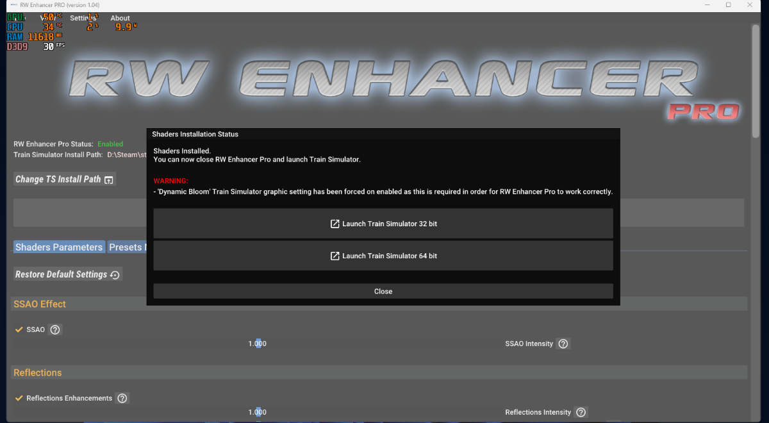This screenshot has height=423, width=769.
Task: Click 'Train Simulator Install Path:' label
Action: [58, 155]
